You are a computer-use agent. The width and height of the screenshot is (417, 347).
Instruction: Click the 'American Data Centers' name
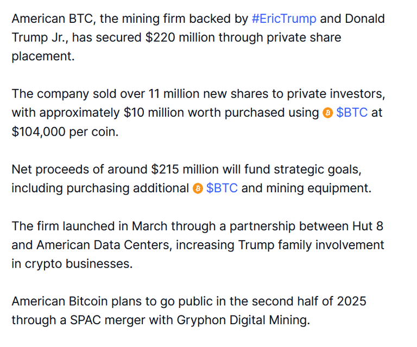(104, 245)
